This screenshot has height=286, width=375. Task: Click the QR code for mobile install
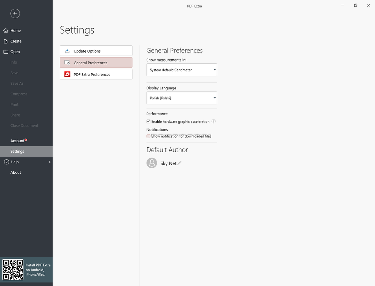(x=13, y=270)
